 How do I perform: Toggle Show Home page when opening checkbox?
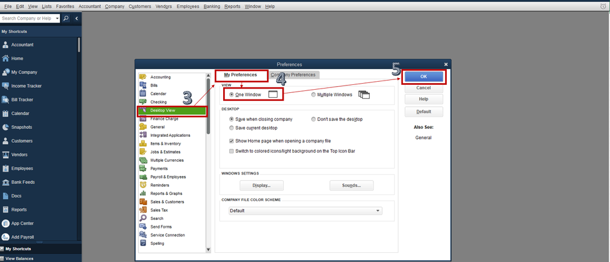coord(232,140)
